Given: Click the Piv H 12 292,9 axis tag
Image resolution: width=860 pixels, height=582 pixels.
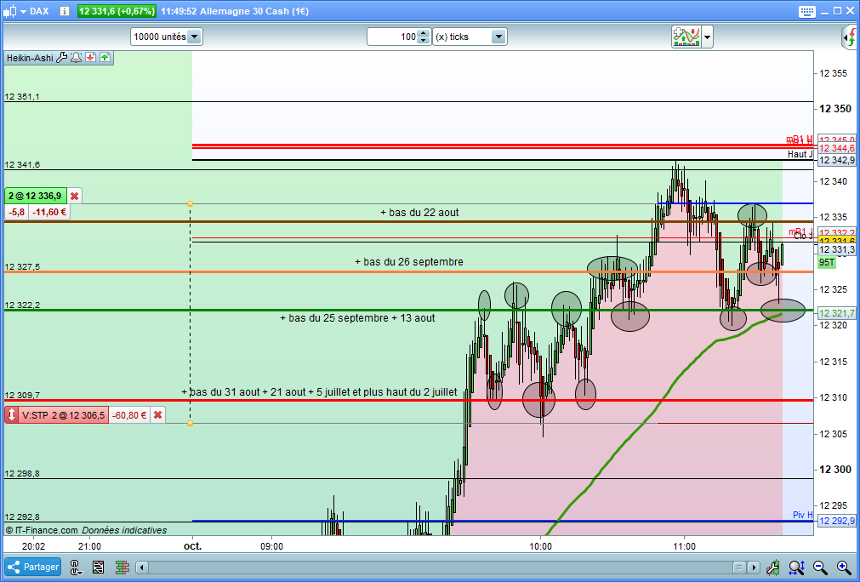Looking at the screenshot, I should click(x=836, y=521).
